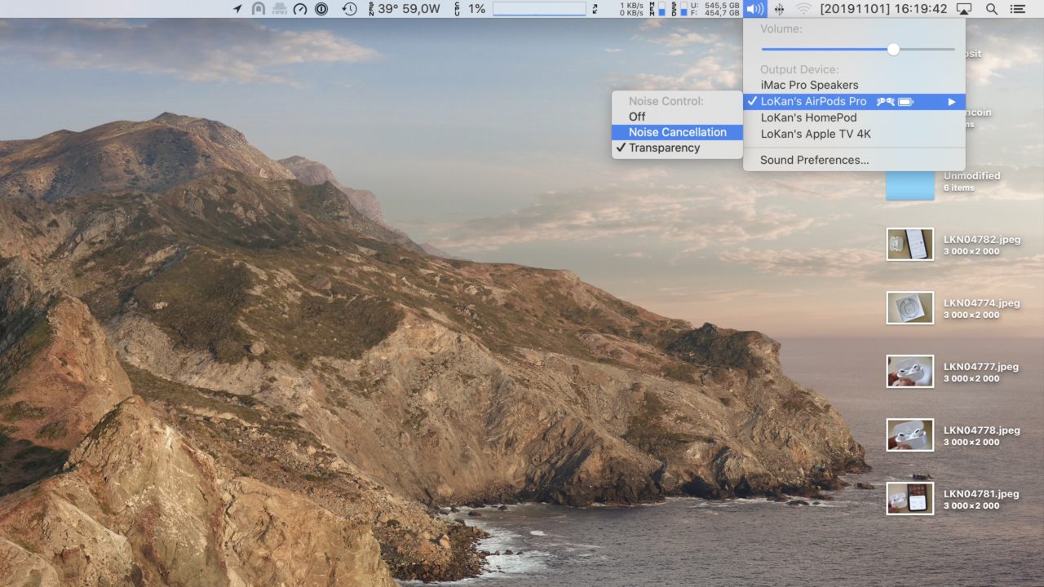
Task: Open the AirPlay display menu
Action: pos(964,9)
